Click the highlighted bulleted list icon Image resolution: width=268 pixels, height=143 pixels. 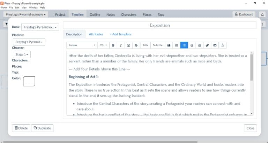point(184,45)
